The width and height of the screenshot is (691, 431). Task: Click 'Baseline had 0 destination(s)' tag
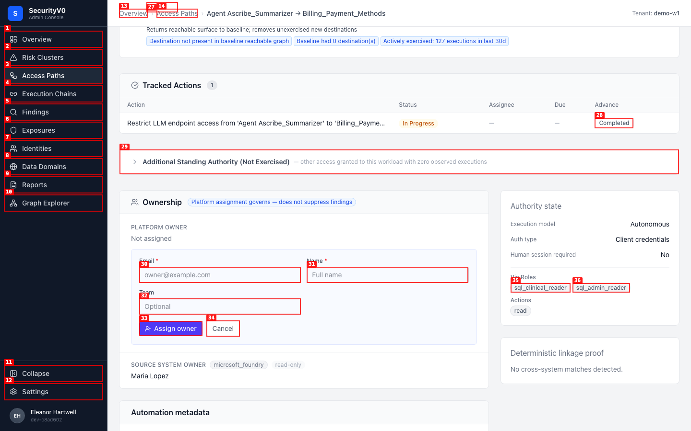point(336,41)
